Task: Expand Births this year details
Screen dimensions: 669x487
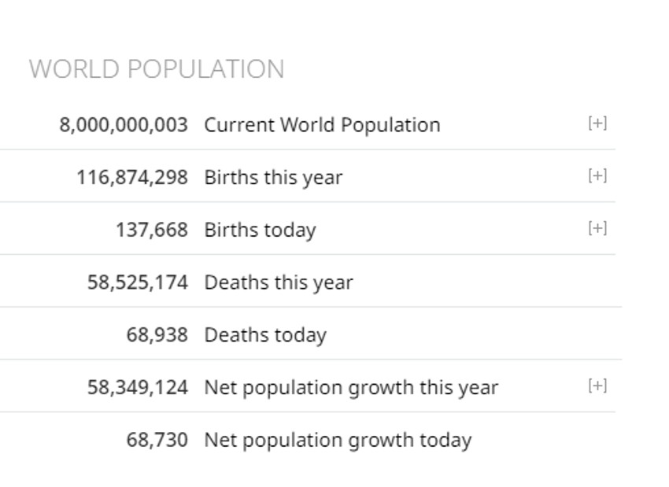Action: (x=597, y=175)
